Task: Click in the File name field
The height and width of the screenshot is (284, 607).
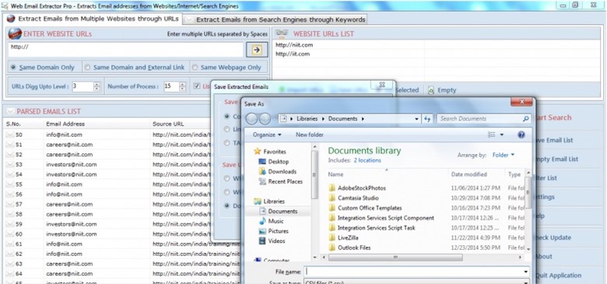Action: (414, 272)
